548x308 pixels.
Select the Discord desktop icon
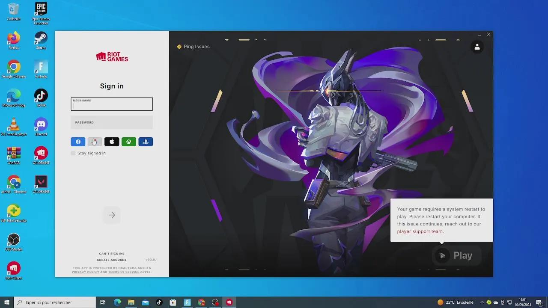[x=41, y=127]
